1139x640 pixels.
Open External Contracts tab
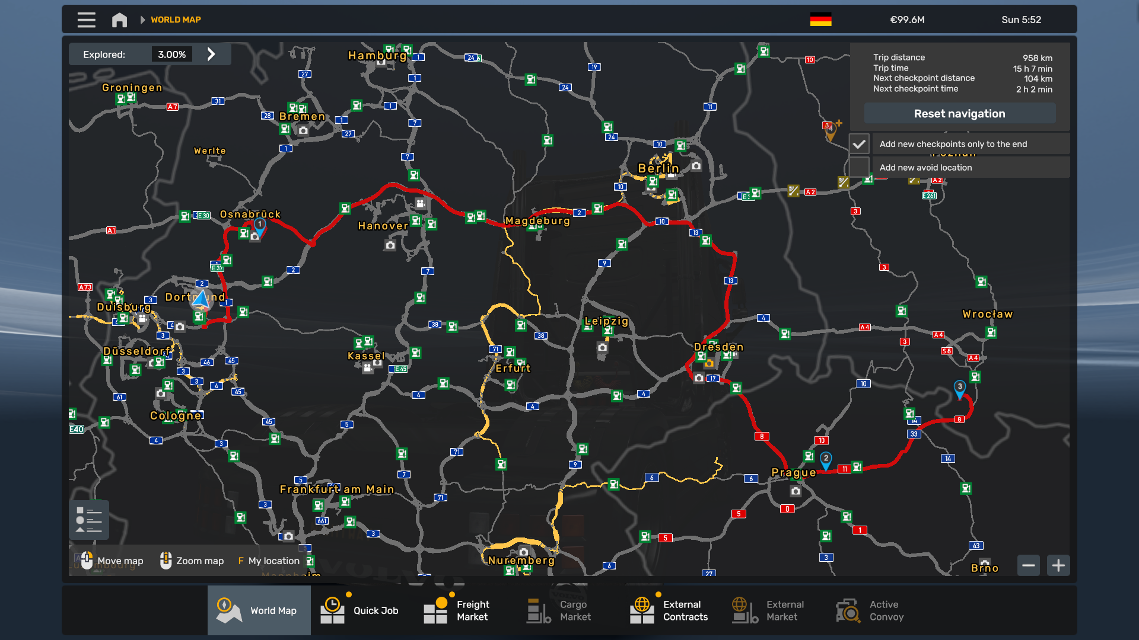tap(670, 610)
